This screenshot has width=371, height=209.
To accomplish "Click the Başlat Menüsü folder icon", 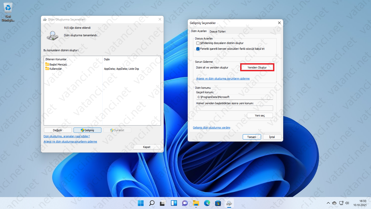I will coord(47,64).
